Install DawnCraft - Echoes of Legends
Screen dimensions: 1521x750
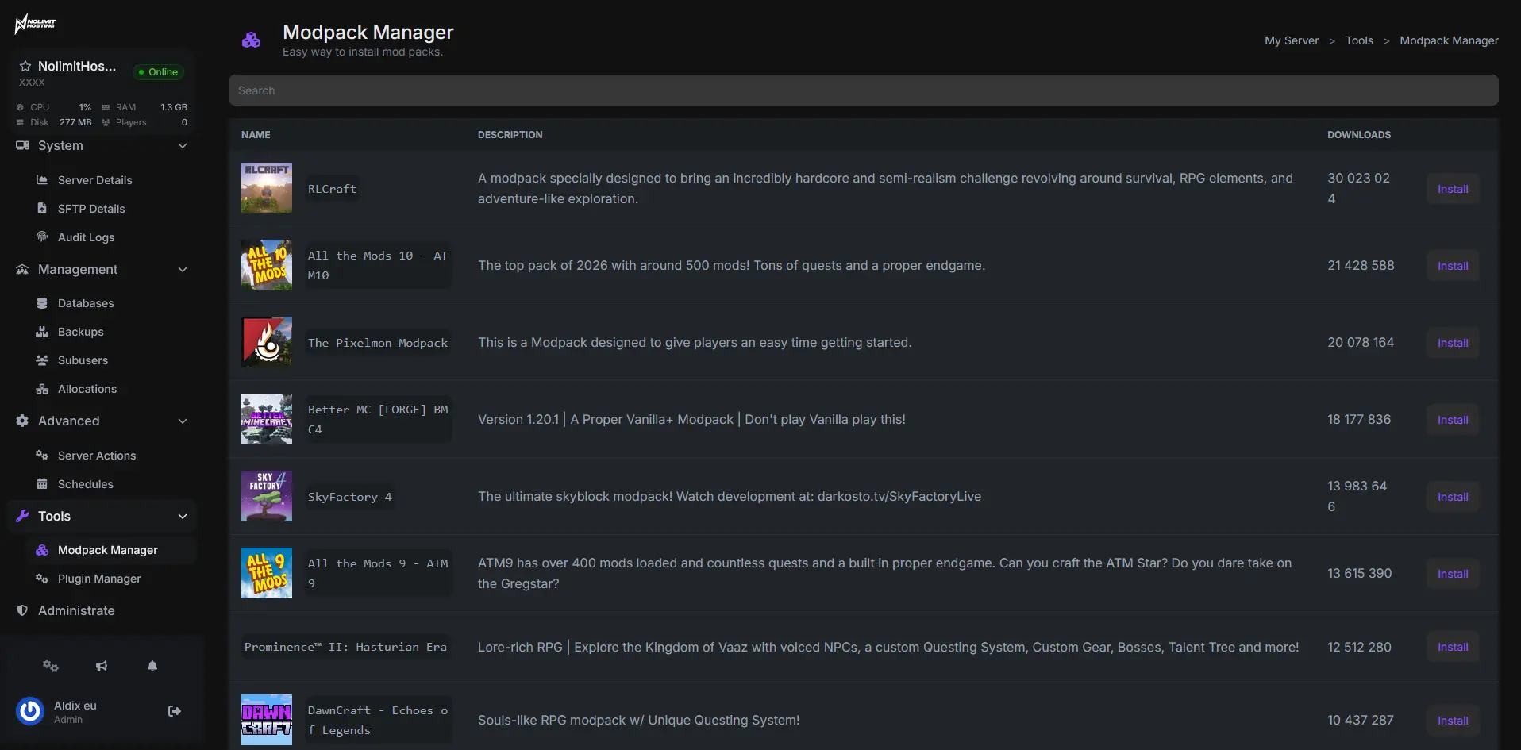(1453, 721)
